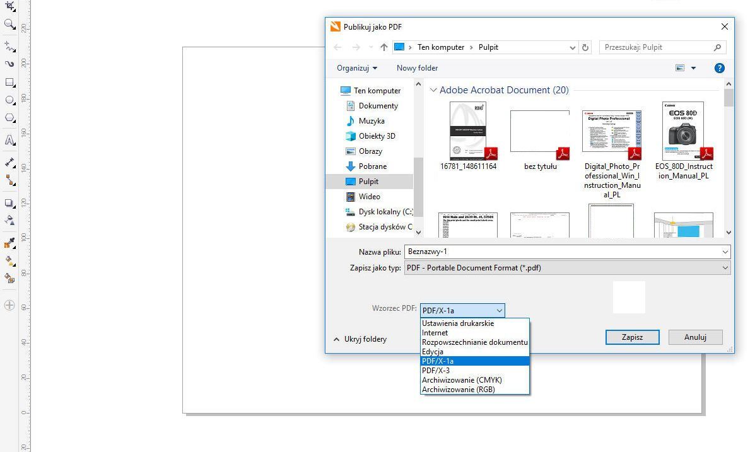
Task: Click the Refresh button in address bar
Action: click(585, 47)
